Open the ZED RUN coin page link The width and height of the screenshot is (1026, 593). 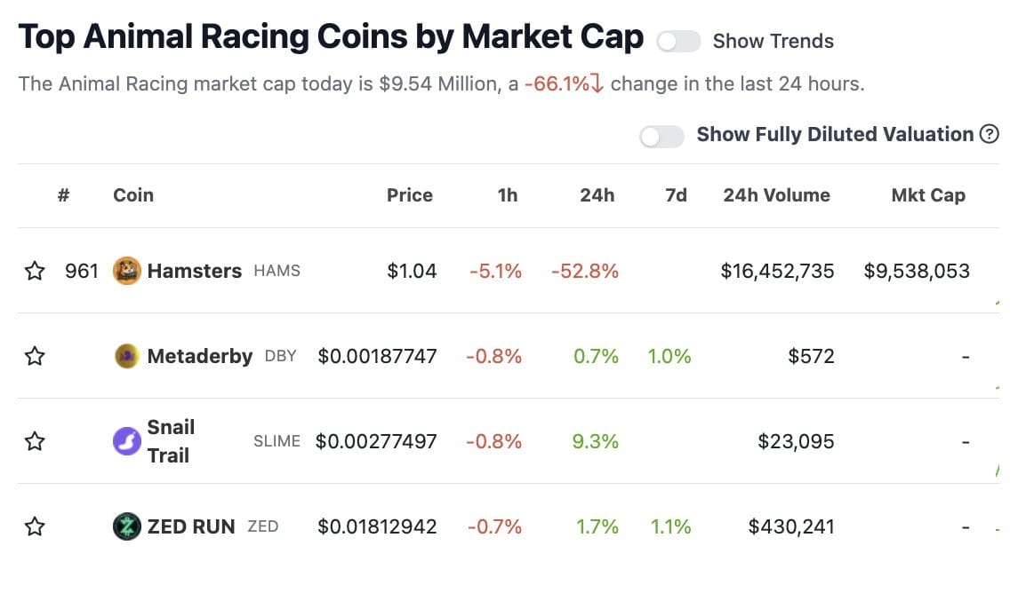[x=192, y=526]
